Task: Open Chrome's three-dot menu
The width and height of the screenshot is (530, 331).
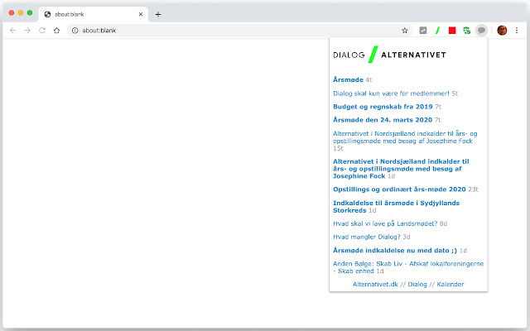Action: 517,31
